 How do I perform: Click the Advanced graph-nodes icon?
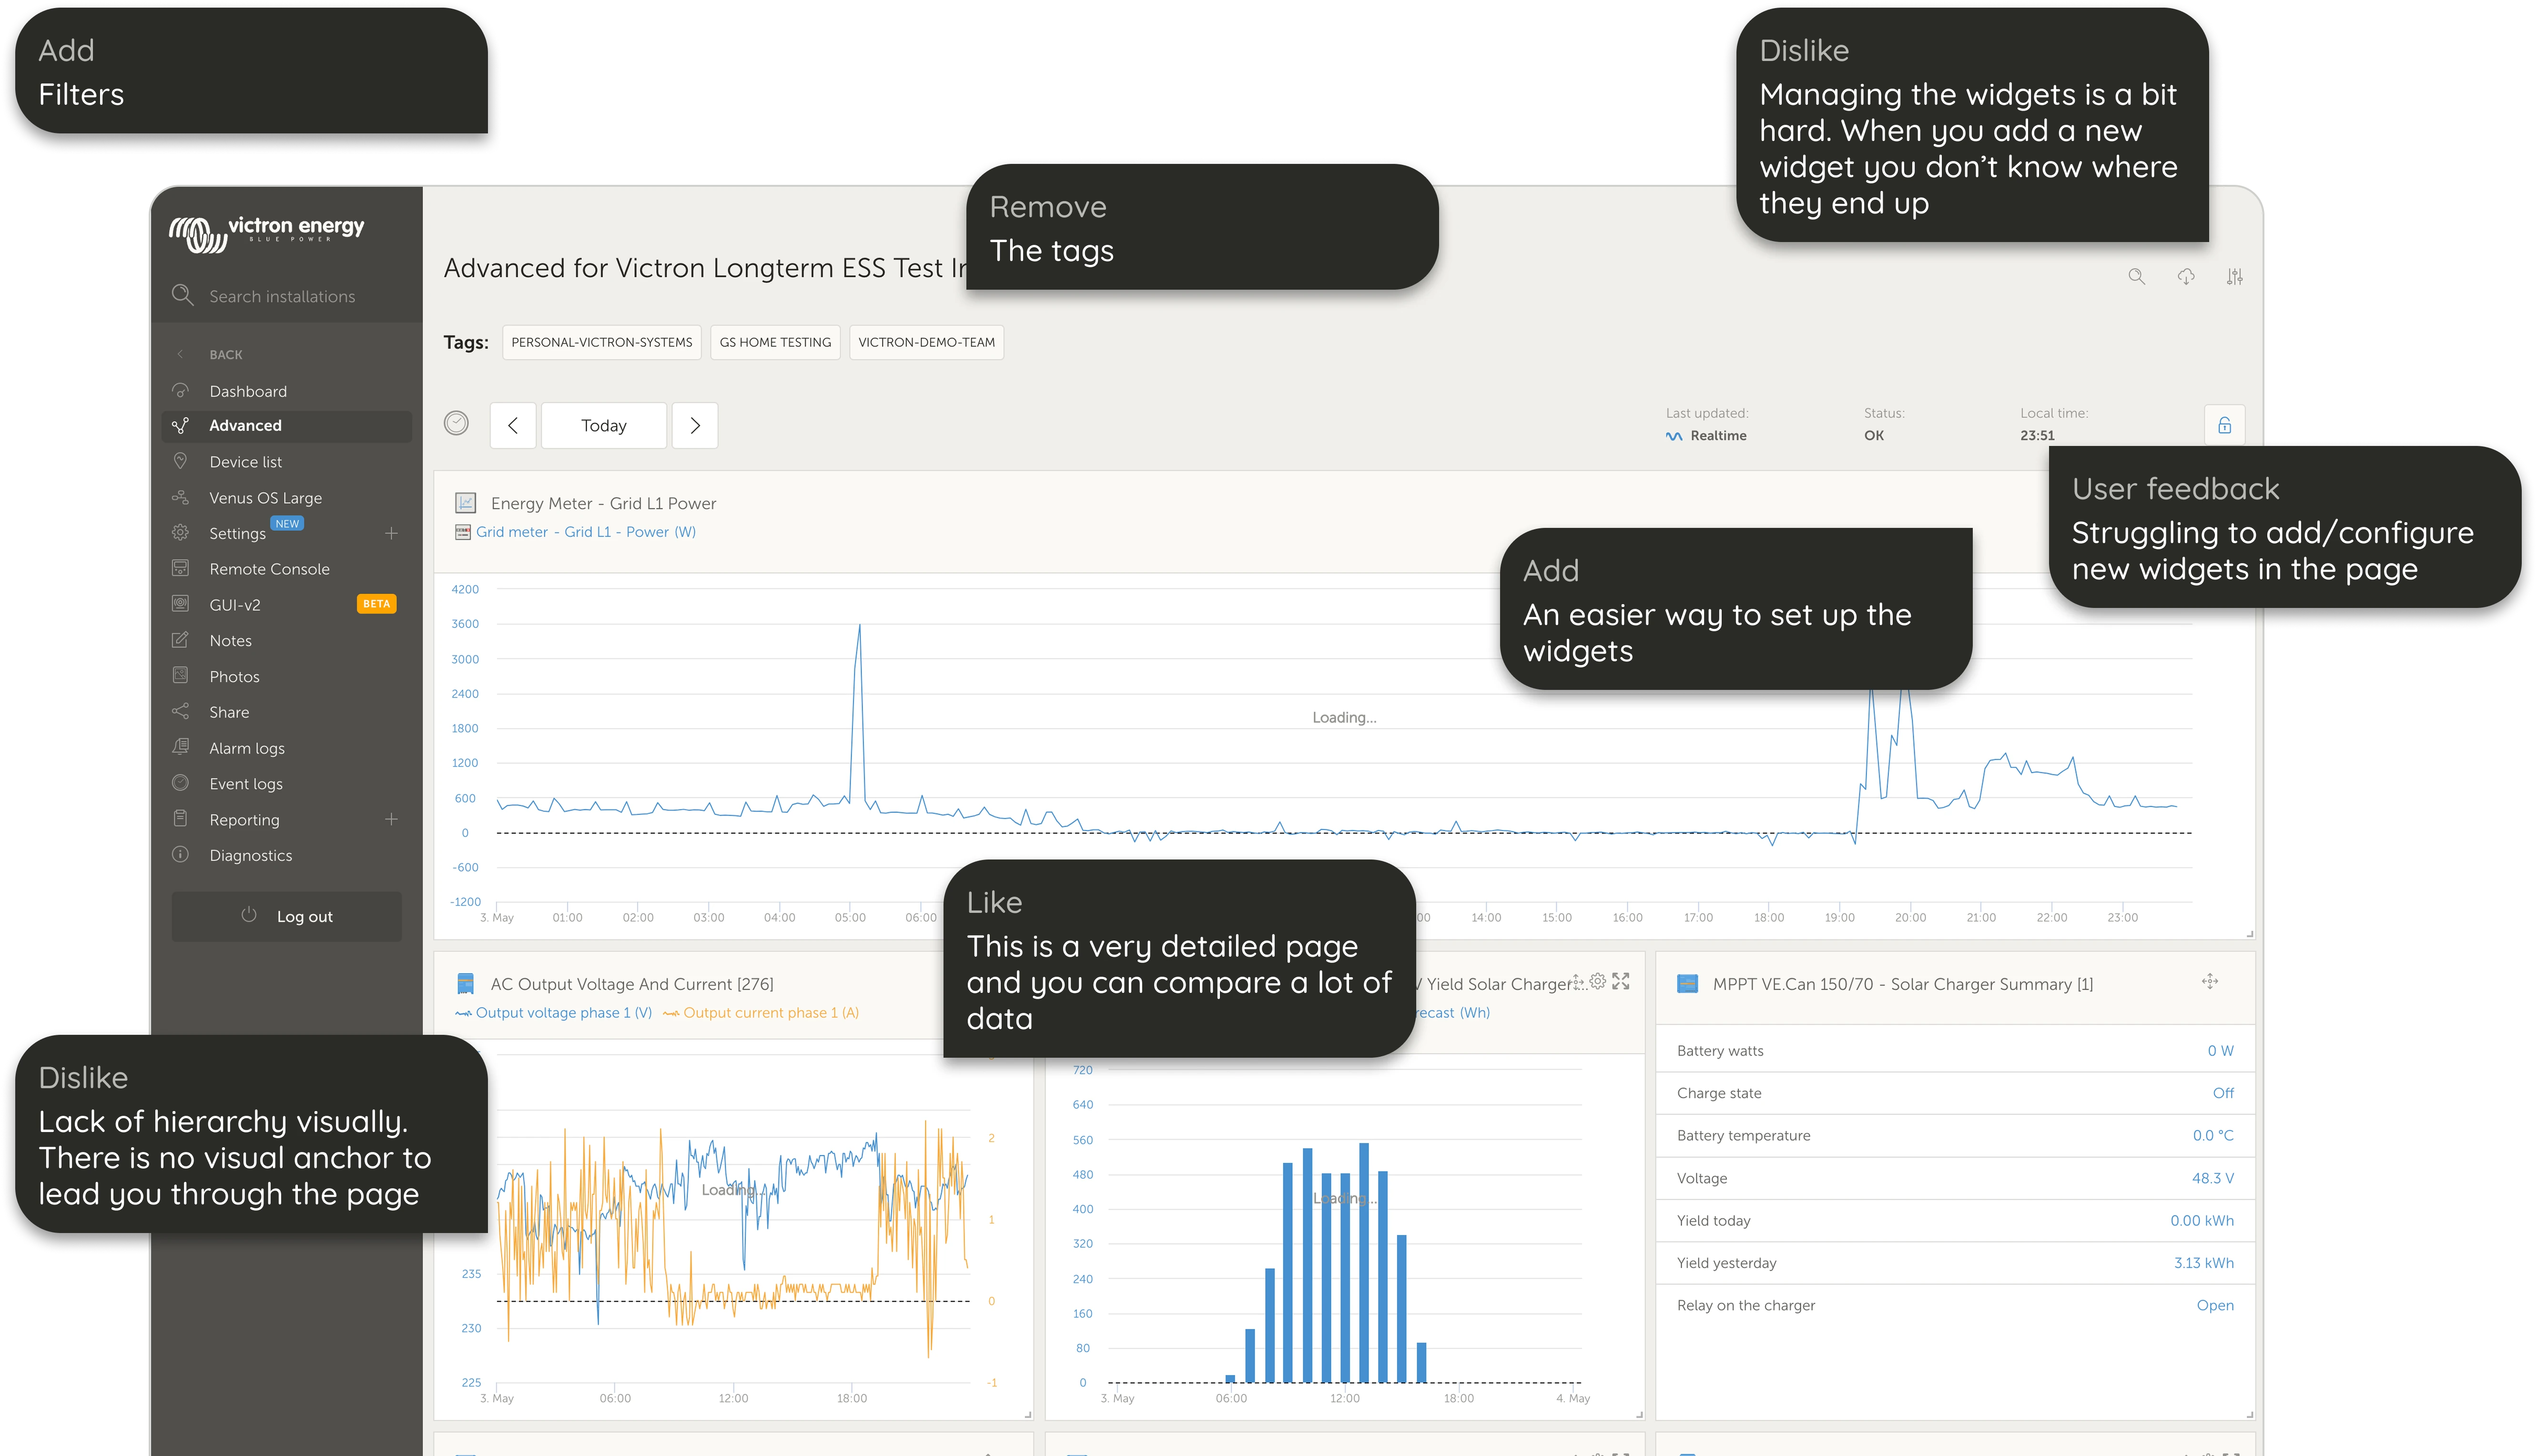[181, 425]
